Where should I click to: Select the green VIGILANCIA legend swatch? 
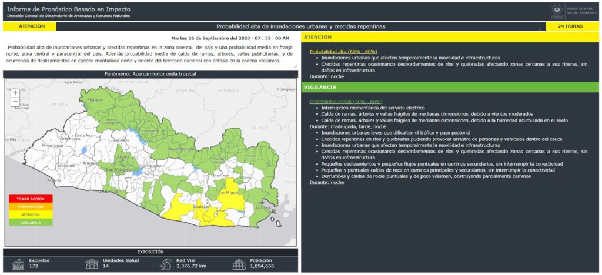click(31, 222)
